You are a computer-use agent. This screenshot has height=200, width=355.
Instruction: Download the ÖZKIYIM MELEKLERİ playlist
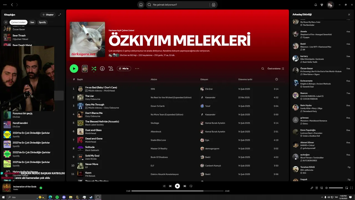coord(102,69)
